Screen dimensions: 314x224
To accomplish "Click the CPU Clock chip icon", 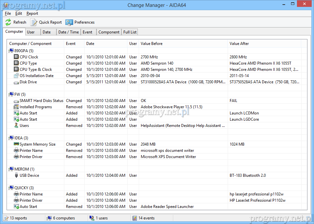I will 16,57.
